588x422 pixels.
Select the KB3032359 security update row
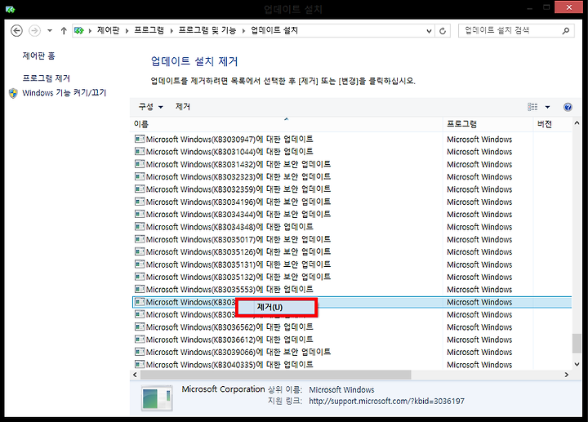tap(352, 189)
